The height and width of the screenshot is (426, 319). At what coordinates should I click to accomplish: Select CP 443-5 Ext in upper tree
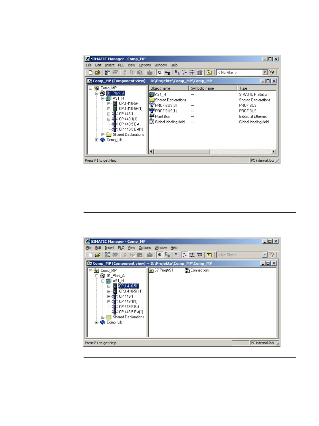129,124
